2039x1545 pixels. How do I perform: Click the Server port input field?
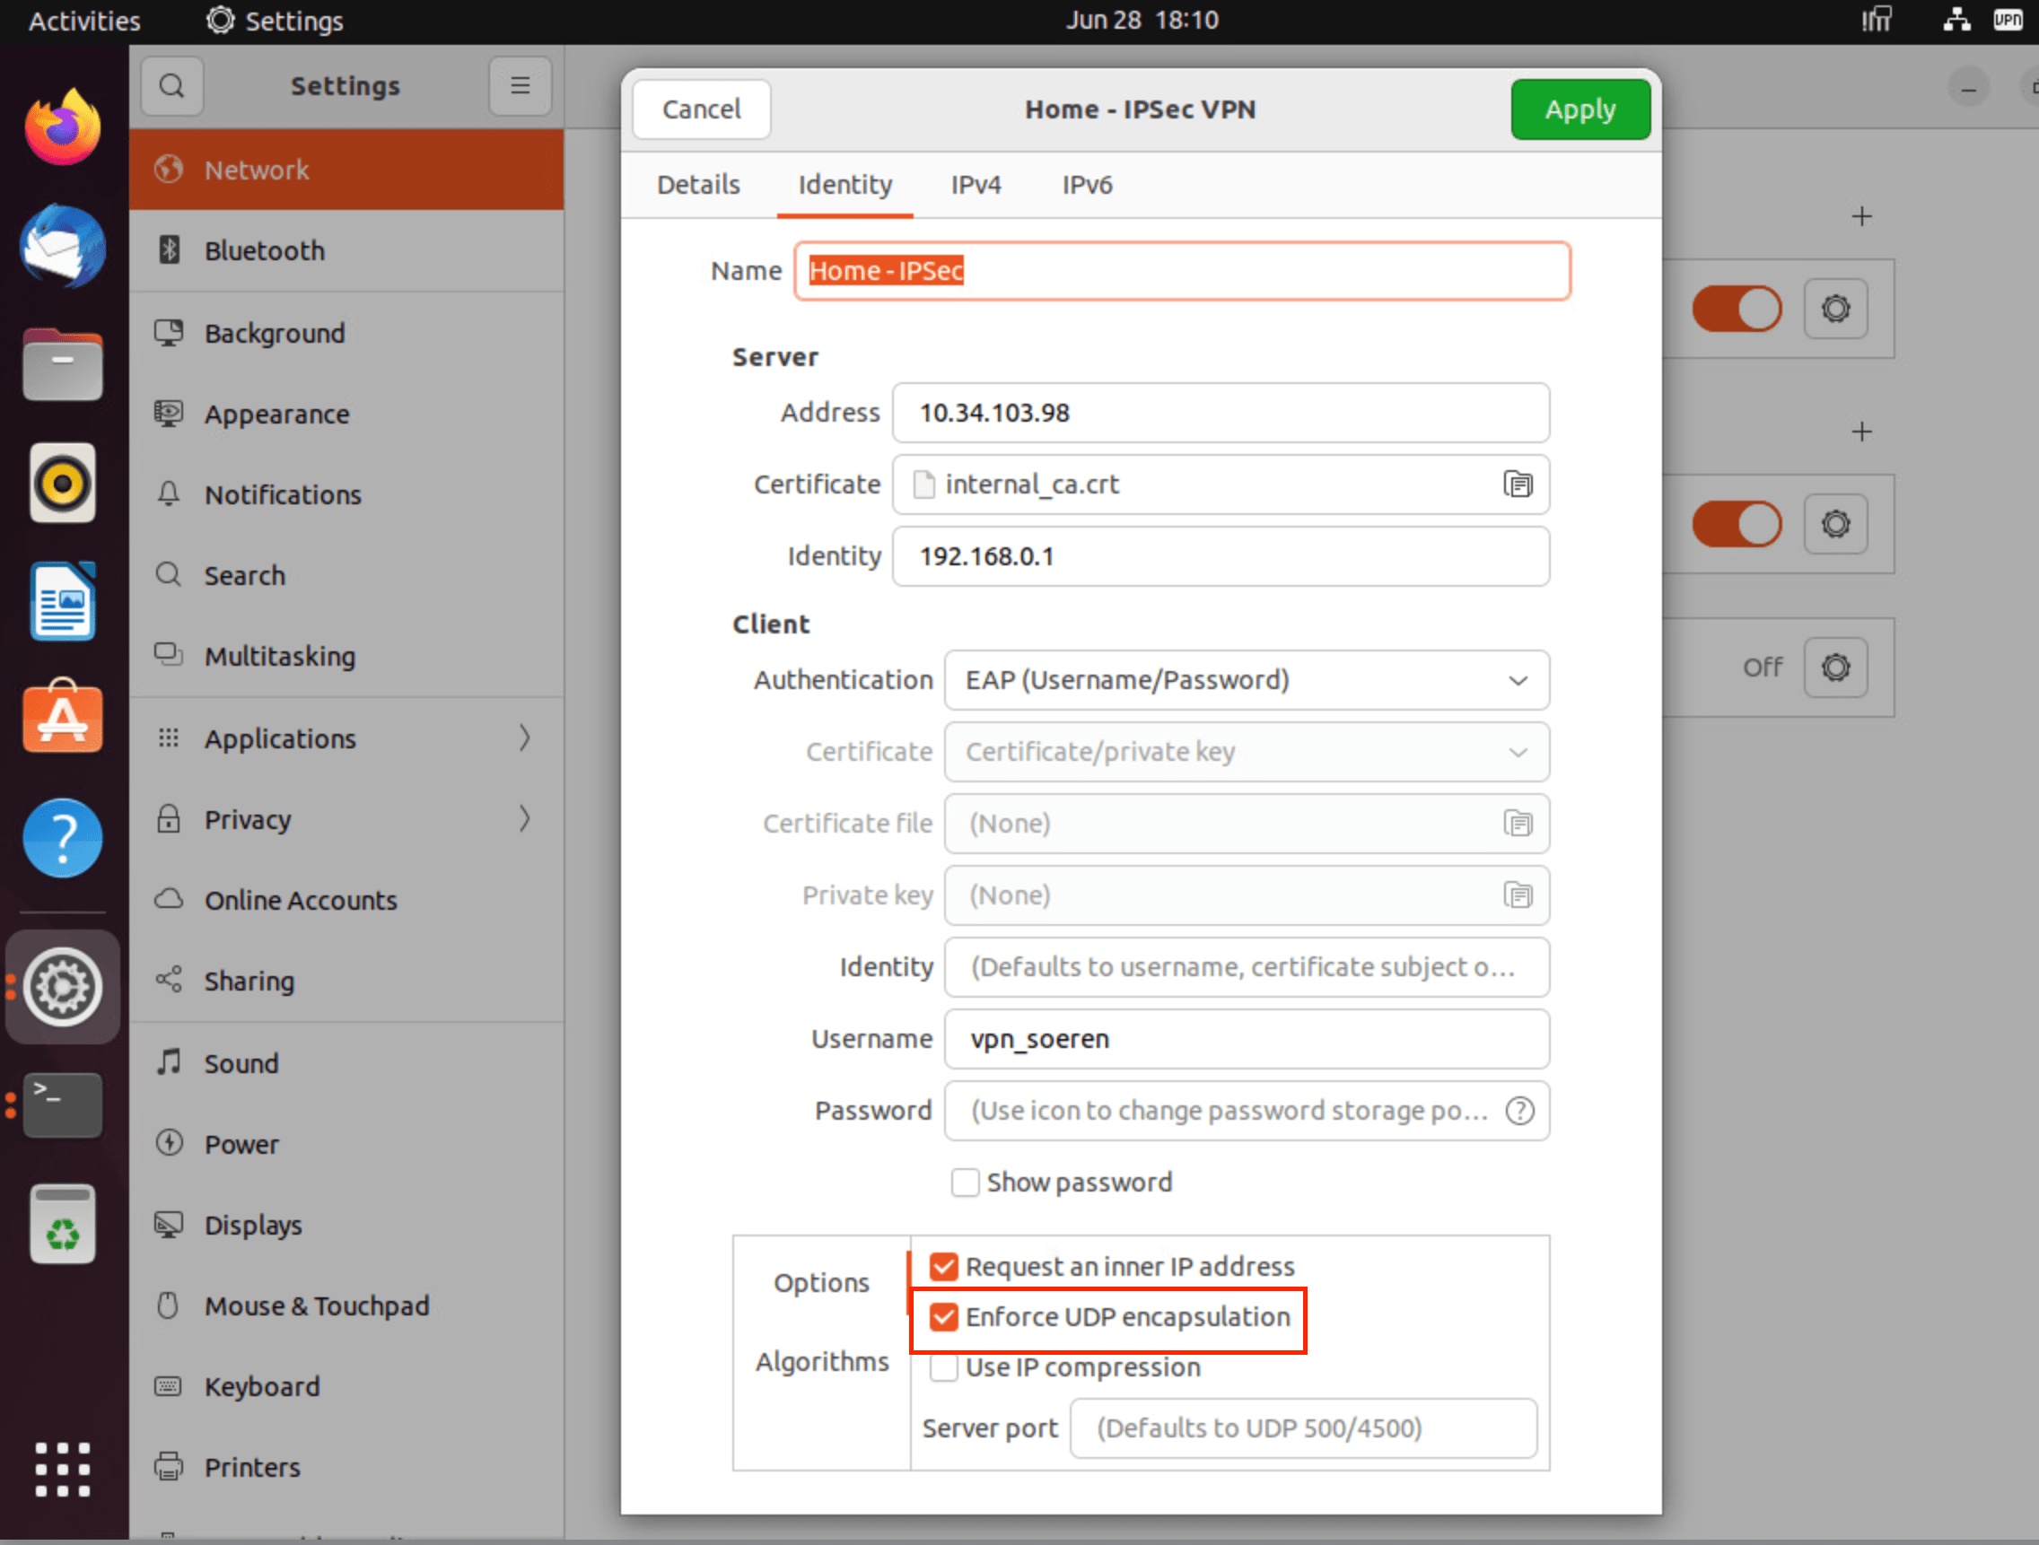click(x=1302, y=1428)
